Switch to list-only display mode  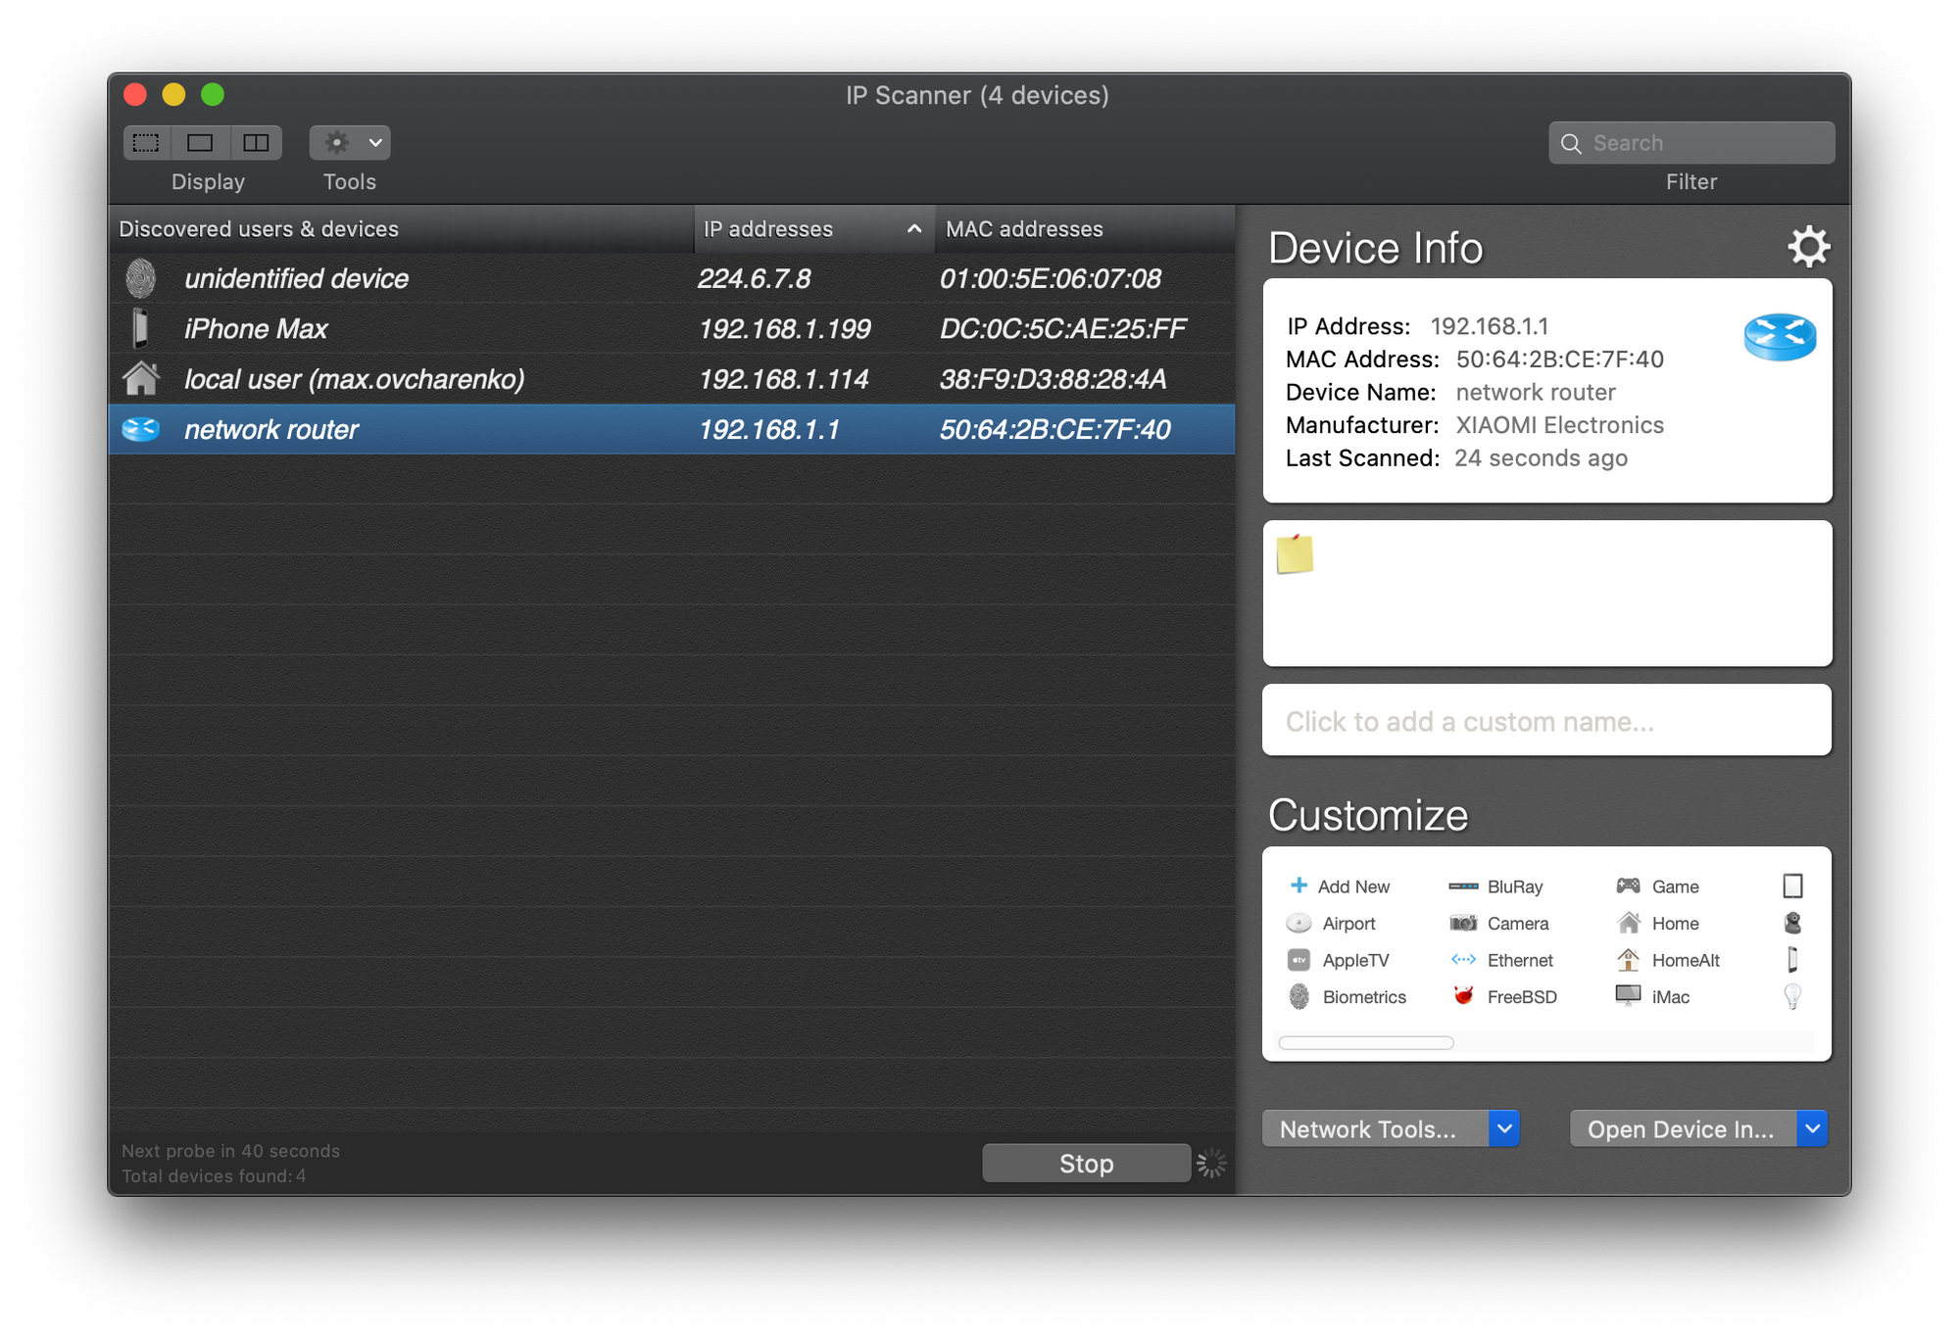[x=147, y=143]
